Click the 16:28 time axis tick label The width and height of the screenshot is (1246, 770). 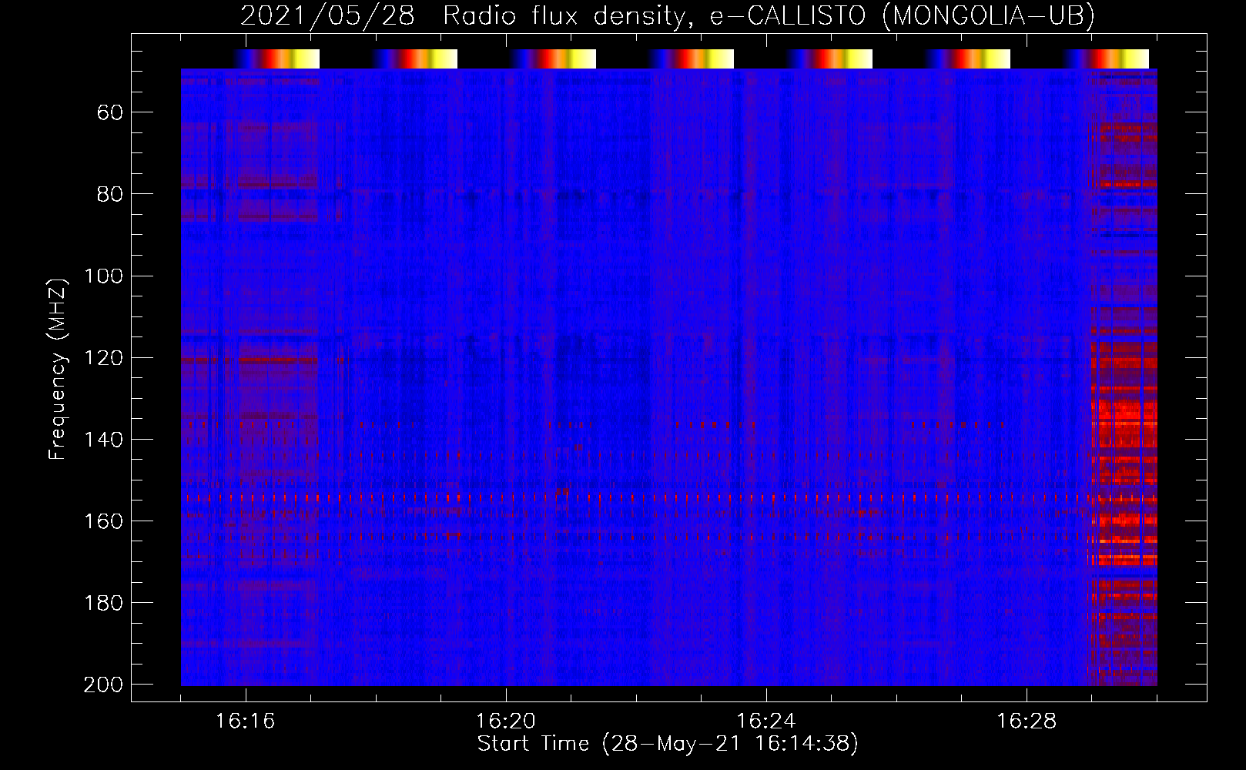coord(1027,721)
